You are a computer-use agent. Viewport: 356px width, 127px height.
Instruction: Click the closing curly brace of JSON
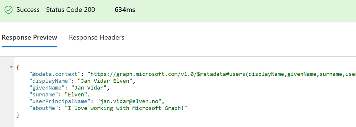pos(18,115)
